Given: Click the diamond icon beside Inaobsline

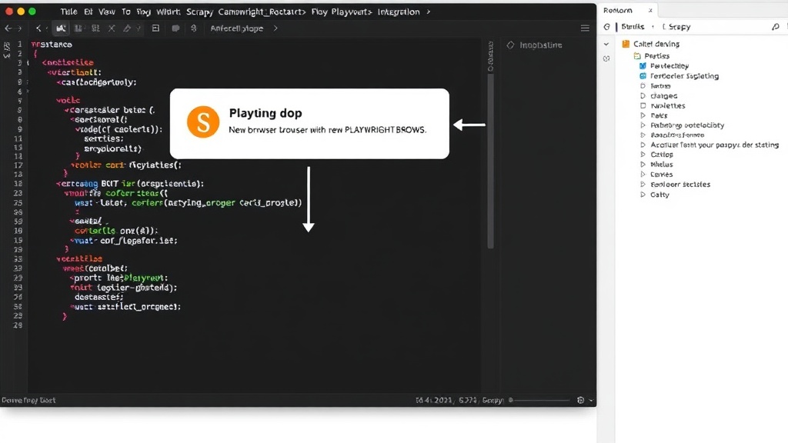Looking at the screenshot, I should click(511, 45).
